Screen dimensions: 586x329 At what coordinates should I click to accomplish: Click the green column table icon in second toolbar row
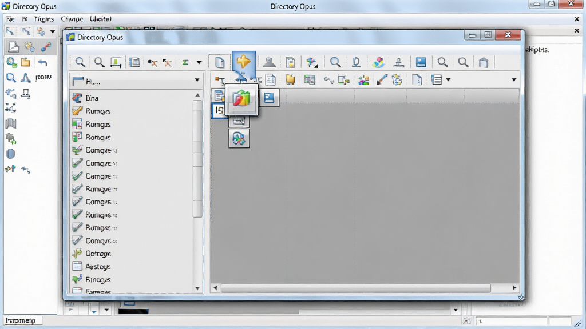(x=310, y=79)
